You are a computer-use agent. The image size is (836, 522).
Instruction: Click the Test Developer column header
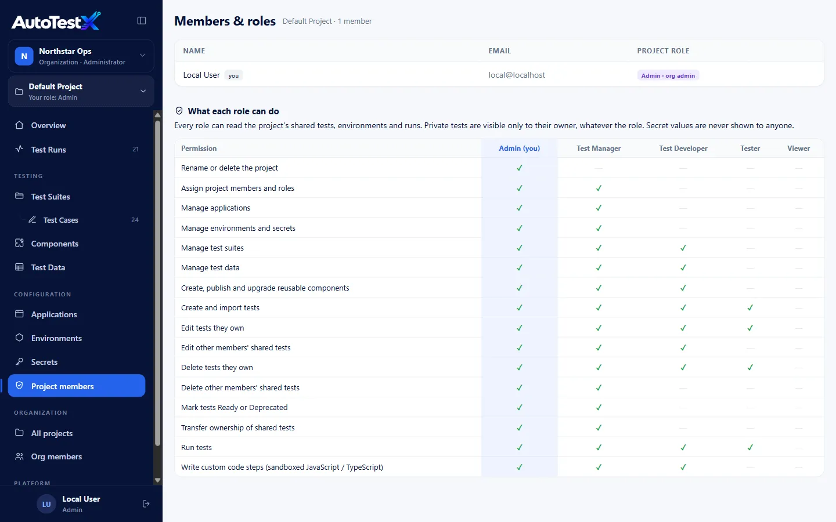point(683,148)
